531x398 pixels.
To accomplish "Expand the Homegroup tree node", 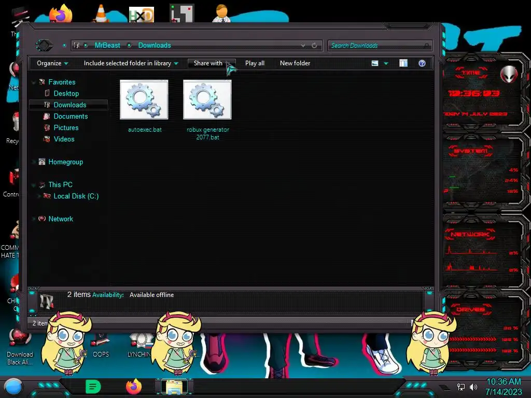I will (x=34, y=162).
